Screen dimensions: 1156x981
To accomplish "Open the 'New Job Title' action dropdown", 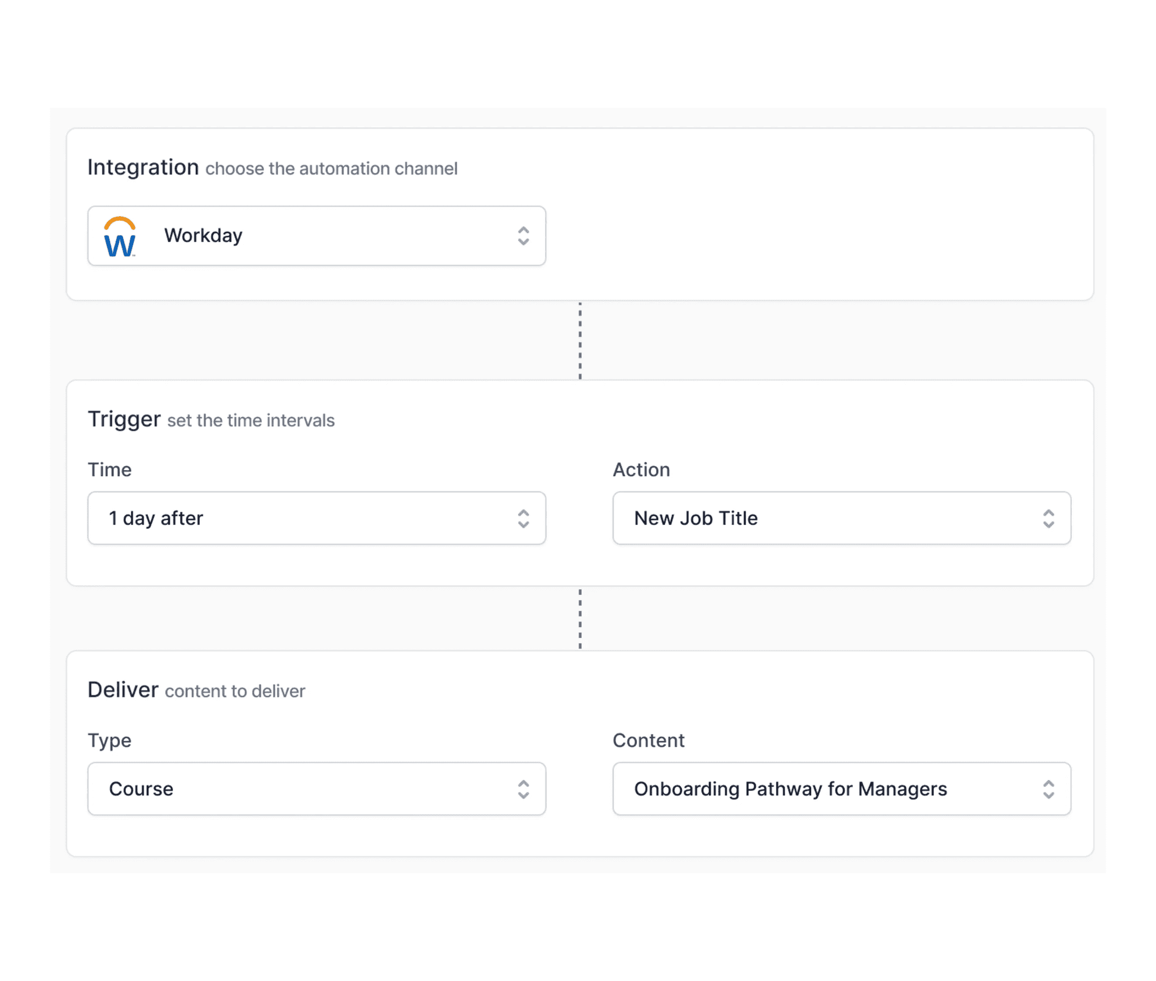I will (x=841, y=518).
